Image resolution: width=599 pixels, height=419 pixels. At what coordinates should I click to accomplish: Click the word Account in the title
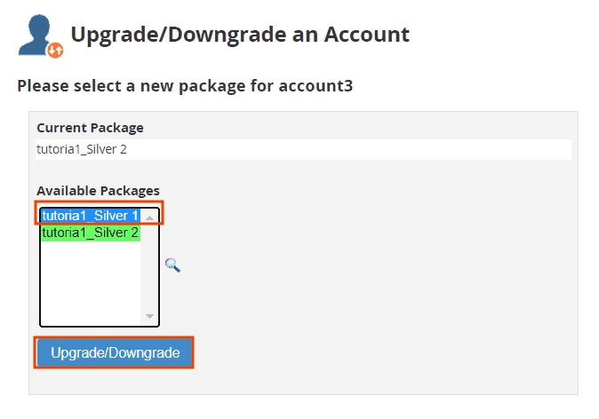pyautogui.click(x=367, y=35)
